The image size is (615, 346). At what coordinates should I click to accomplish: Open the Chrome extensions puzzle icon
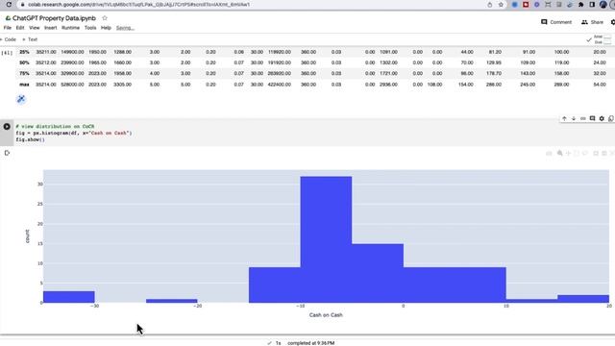coord(581,5)
